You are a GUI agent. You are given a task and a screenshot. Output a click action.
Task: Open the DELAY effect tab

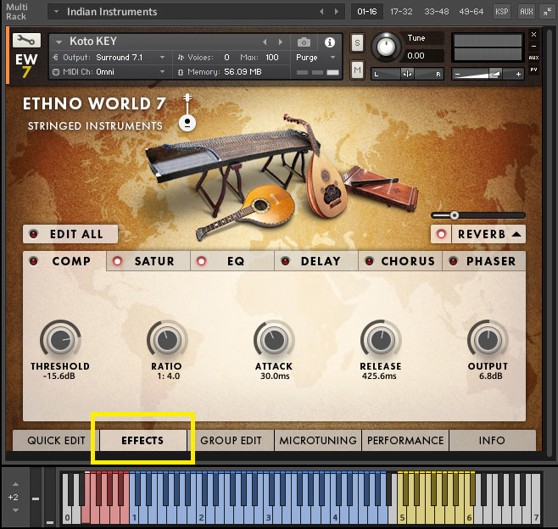321,261
